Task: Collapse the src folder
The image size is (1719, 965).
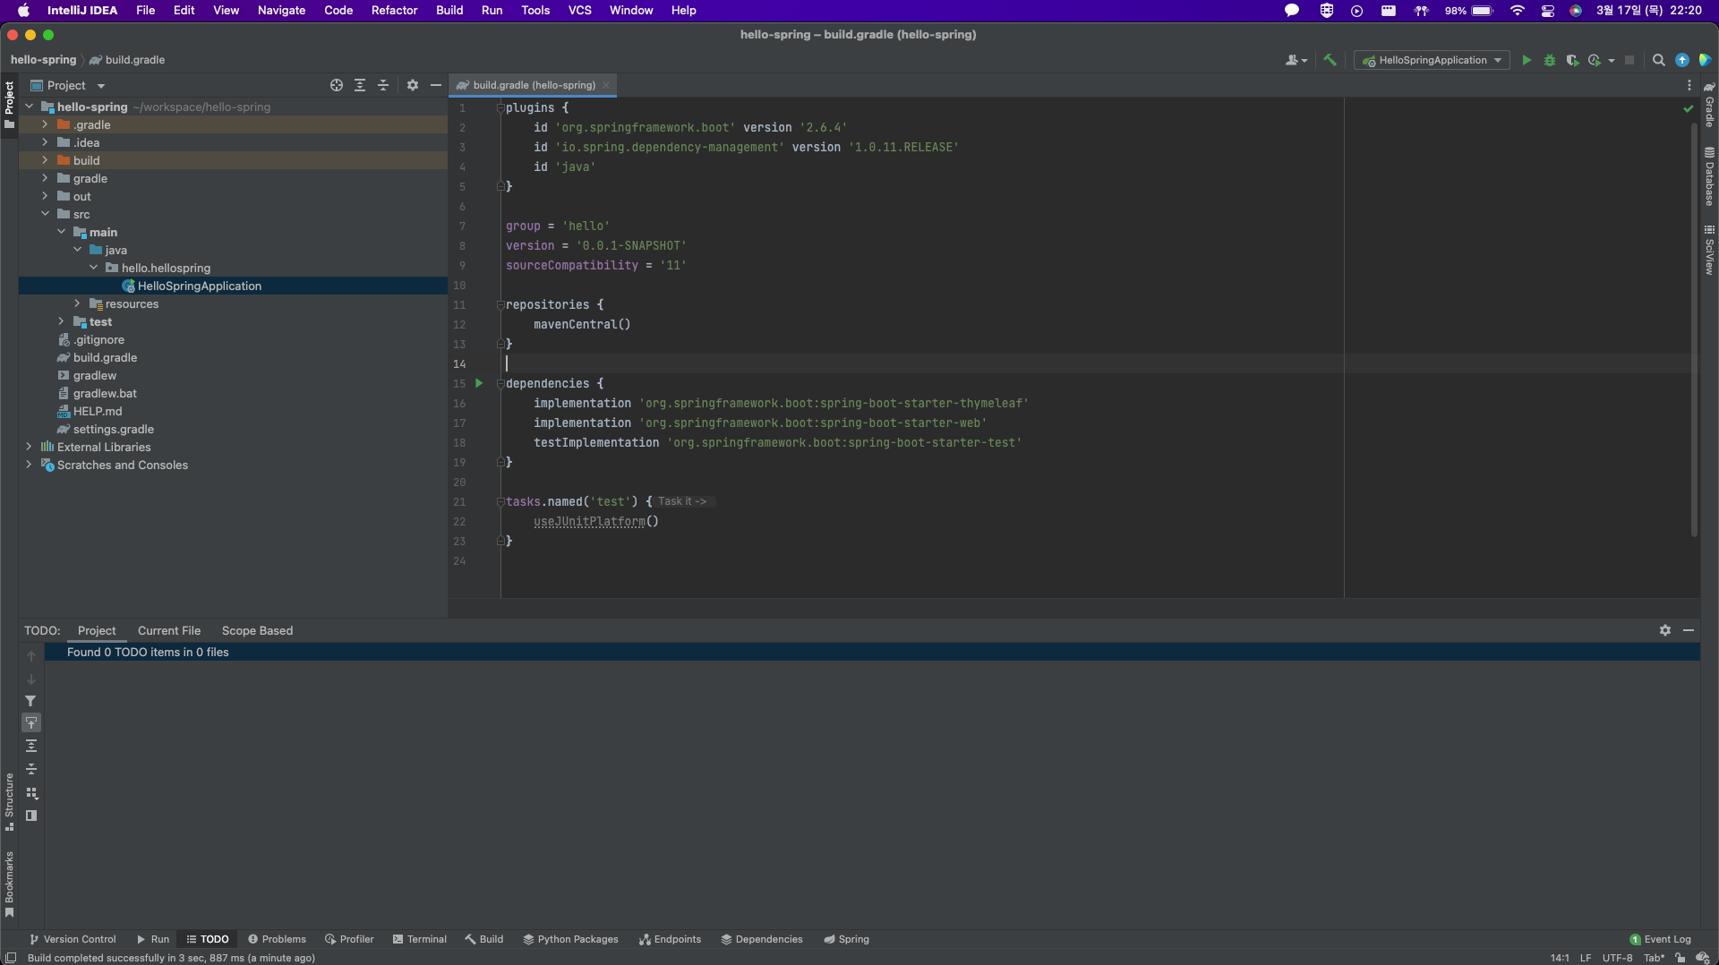Action: click(45, 214)
